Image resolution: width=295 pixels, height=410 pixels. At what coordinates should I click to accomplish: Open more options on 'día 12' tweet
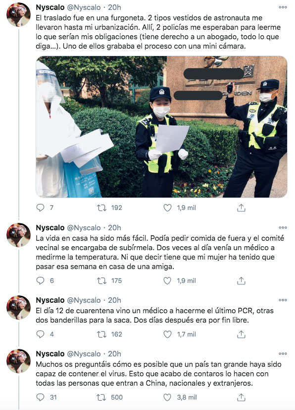tap(283, 300)
